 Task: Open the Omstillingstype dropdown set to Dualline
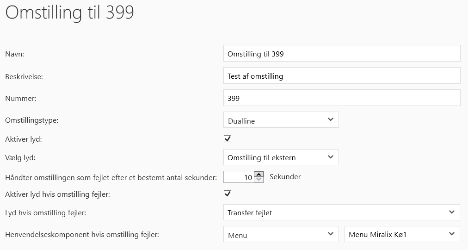[281, 120]
